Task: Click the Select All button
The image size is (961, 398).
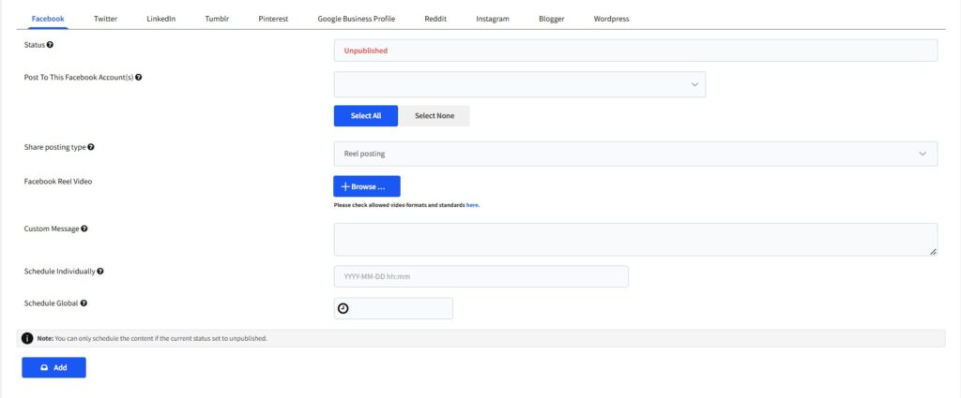Action: pos(366,115)
